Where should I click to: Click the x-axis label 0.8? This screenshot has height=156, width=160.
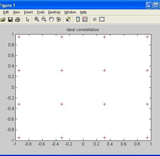[x=137, y=144]
